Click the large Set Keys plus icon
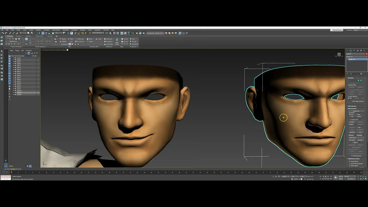Screen dimensions: 368x207 coord(335,177)
